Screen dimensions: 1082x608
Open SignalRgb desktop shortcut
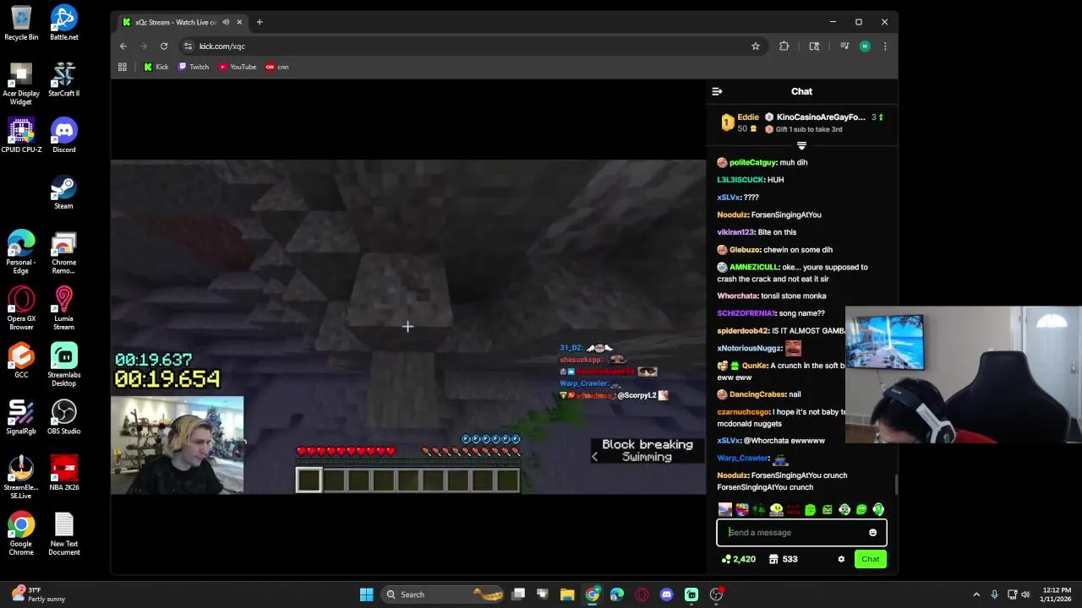point(21,417)
